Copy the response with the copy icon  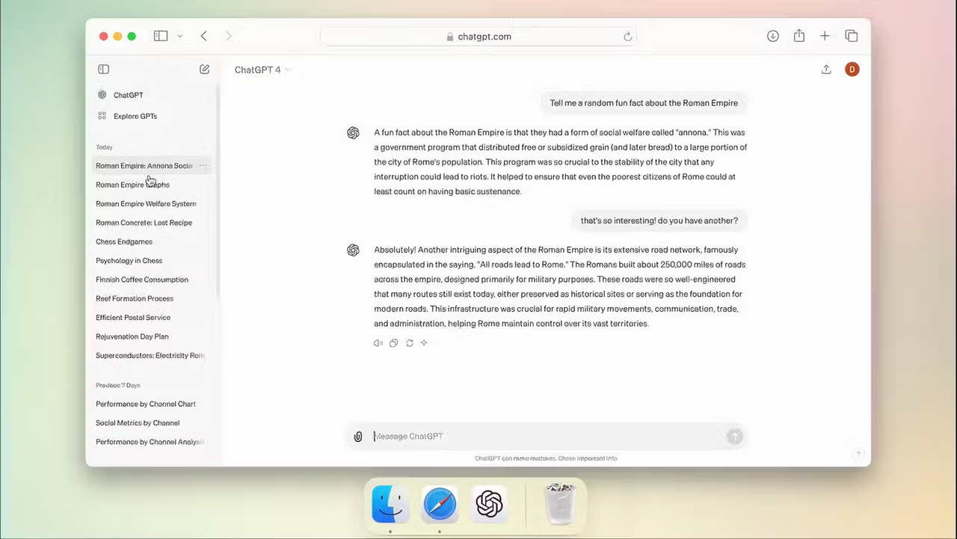tap(393, 343)
